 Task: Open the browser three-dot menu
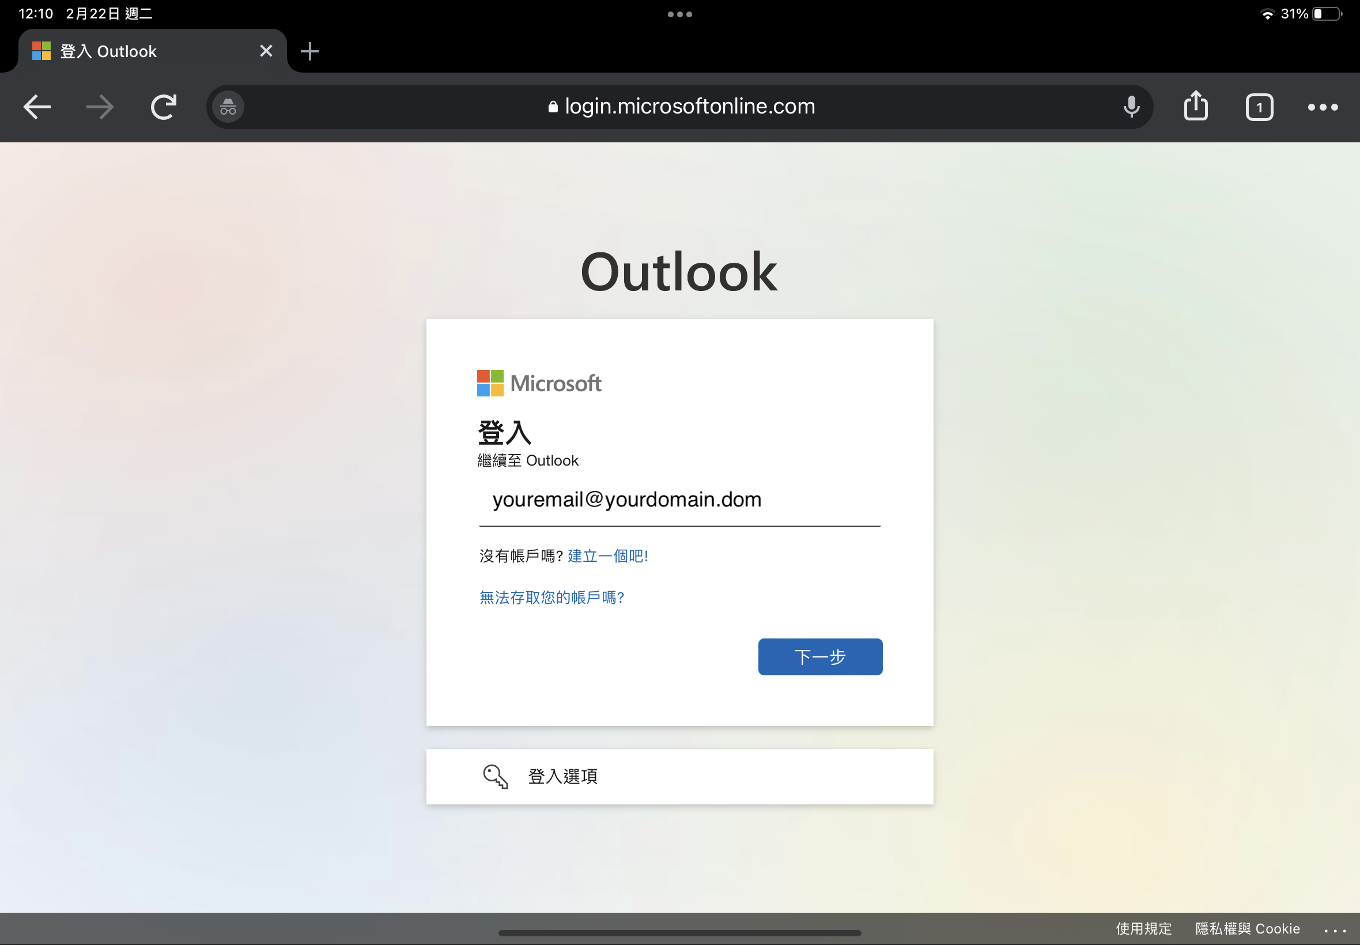(1322, 107)
